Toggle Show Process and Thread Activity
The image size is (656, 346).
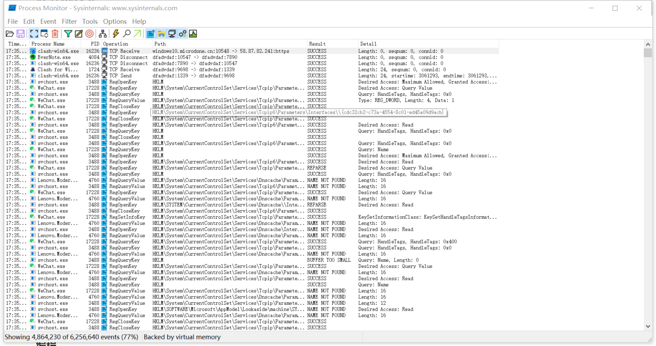click(x=183, y=34)
